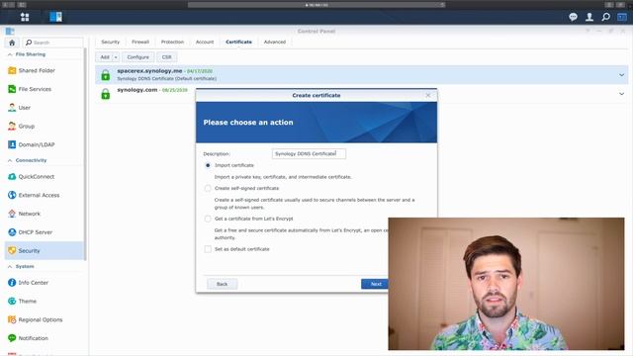Collapse the Connectivity section

point(10,160)
